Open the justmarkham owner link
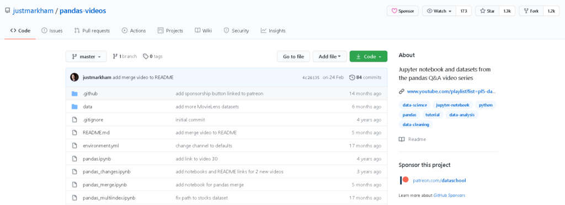The width and height of the screenshot is (565, 205). [34, 11]
